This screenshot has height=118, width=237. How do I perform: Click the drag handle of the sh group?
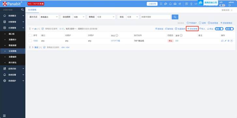[x=30, y=29]
